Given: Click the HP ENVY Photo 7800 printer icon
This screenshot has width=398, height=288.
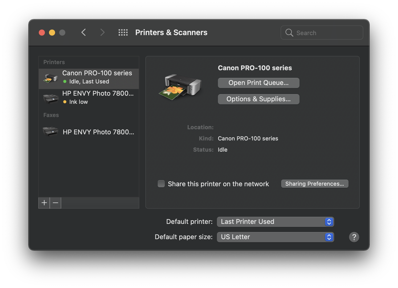Looking at the screenshot, I should coord(50,98).
